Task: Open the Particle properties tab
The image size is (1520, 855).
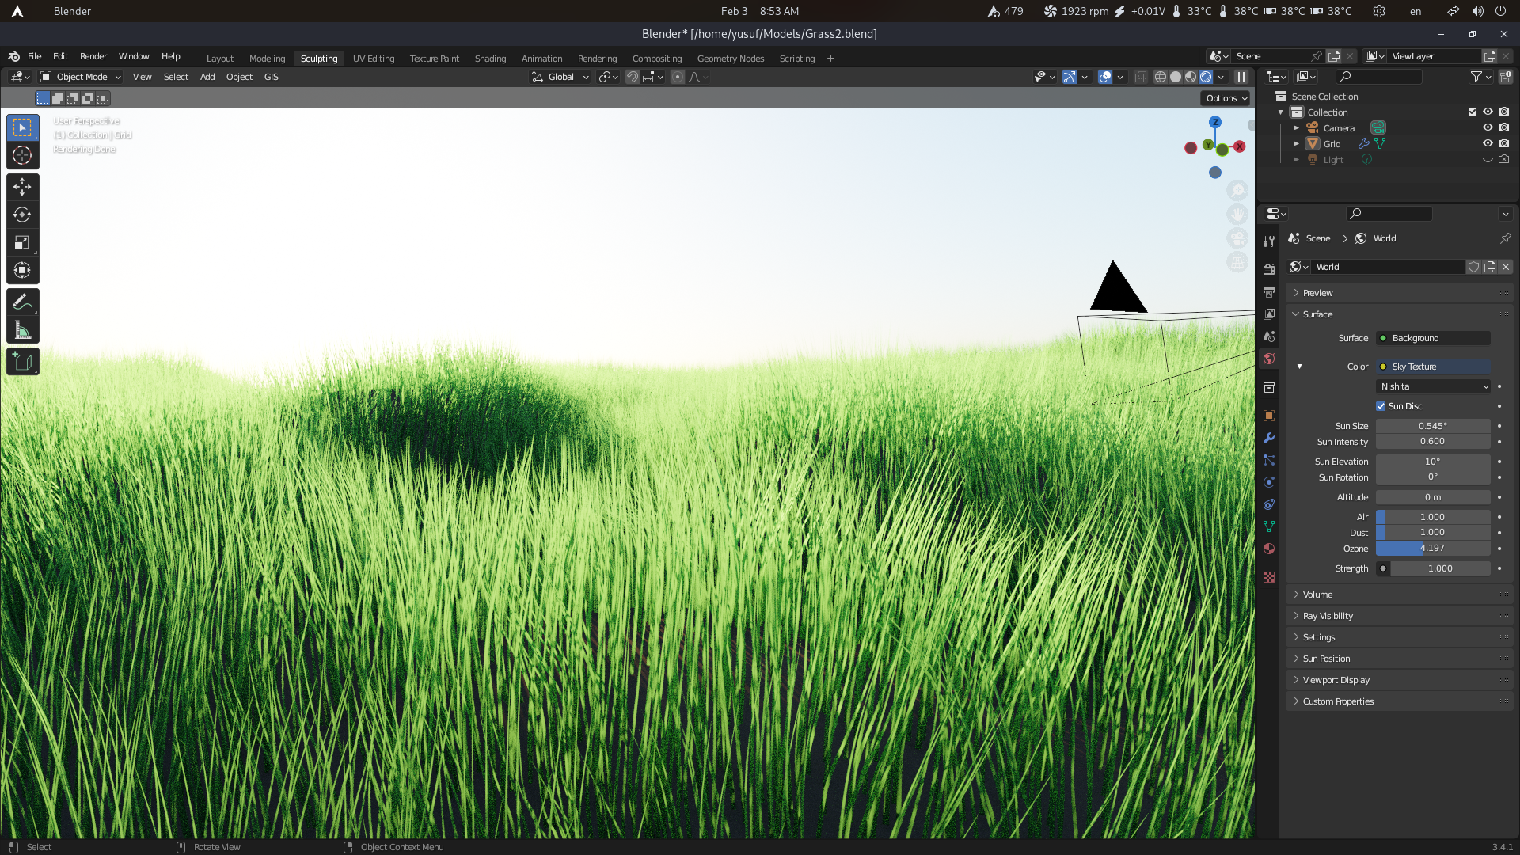Action: [1269, 460]
